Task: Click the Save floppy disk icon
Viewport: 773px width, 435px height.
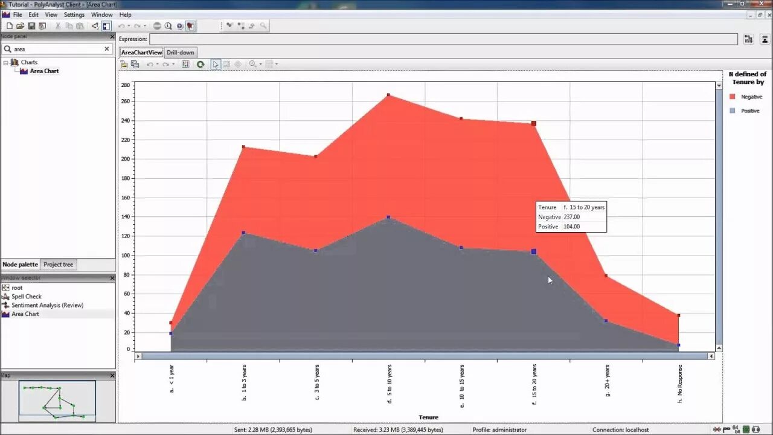Action: [31, 26]
